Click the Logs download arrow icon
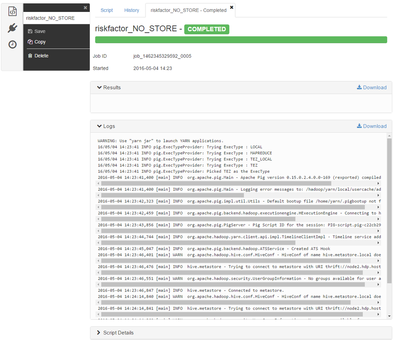This screenshot has width=397, height=343. point(359,126)
